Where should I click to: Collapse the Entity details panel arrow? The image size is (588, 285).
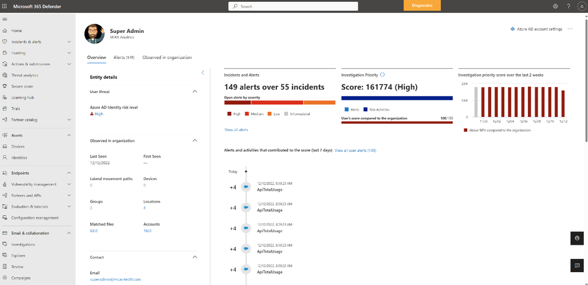coord(203,73)
